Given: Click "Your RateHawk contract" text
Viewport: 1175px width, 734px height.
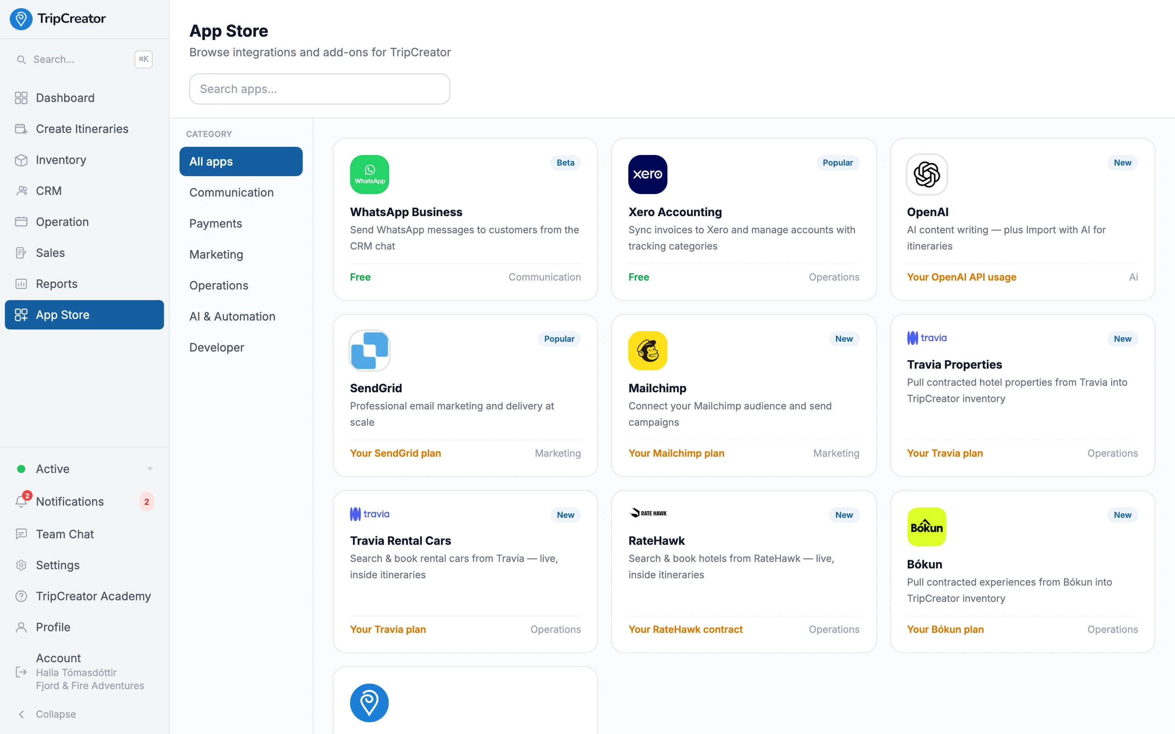Looking at the screenshot, I should click(x=685, y=629).
